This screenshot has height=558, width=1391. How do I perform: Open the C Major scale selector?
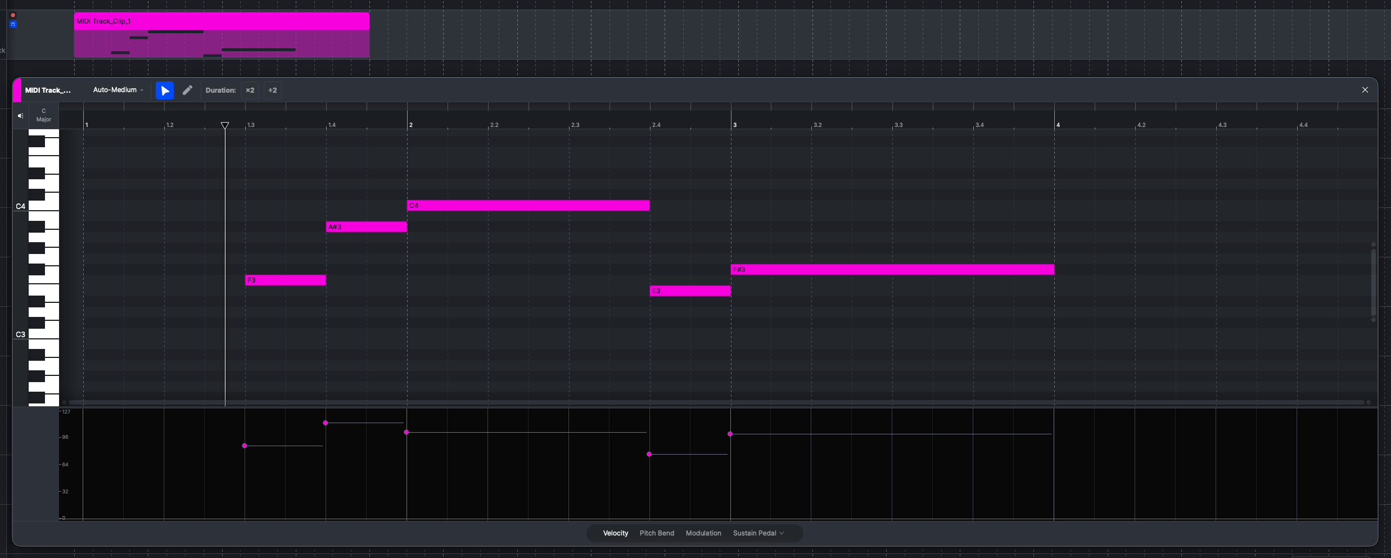coord(44,115)
